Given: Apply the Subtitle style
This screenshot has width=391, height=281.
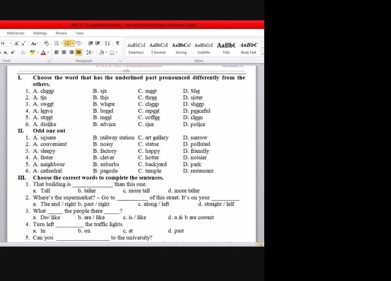Looking at the screenshot, I should 204,48.
